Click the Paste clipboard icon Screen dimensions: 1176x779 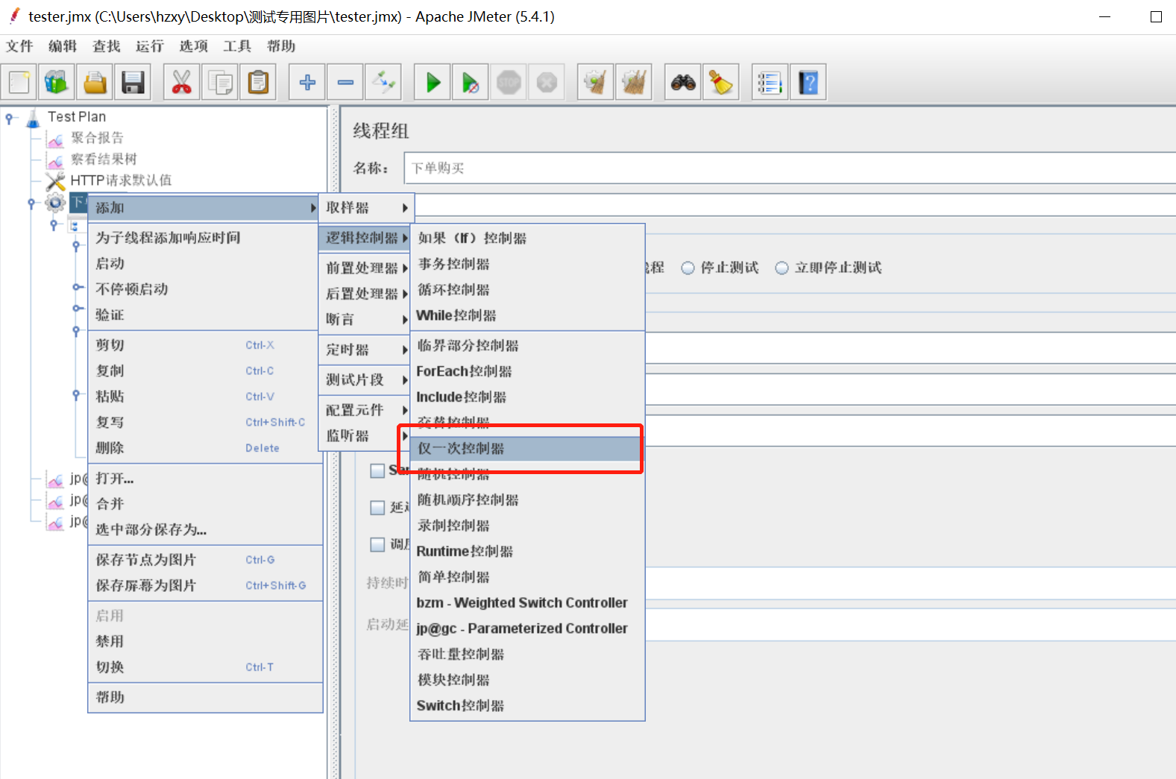click(x=258, y=82)
